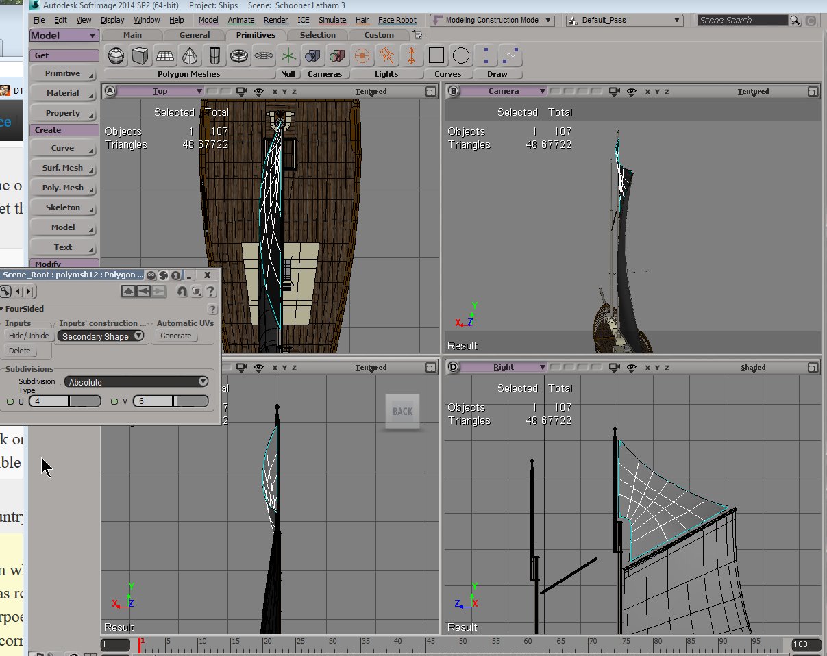Toggle the V subdivision animation marker
Viewport: 827px width, 656px height.
click(114, 401)
